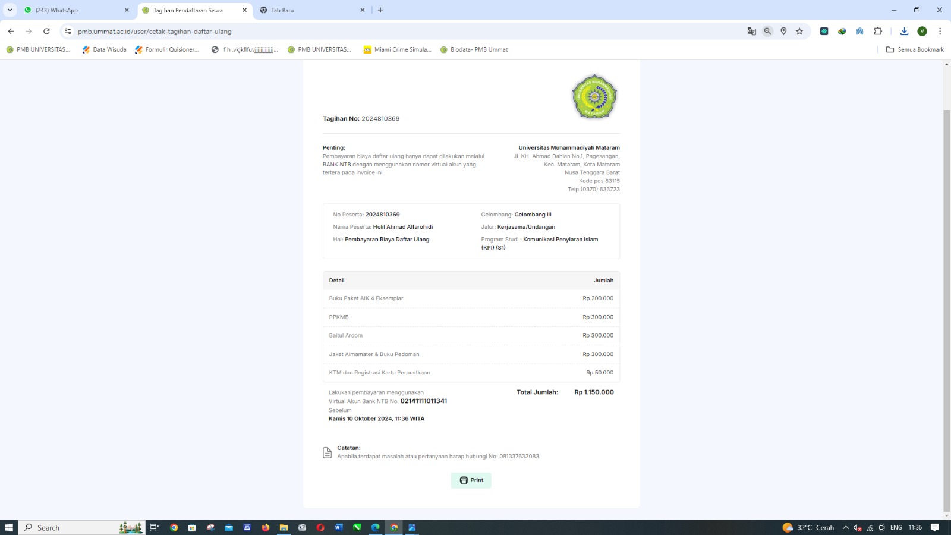This screenshot has height=535, width=951.
Task: Open browser downloads icon
Action: (x=904, y=32)
